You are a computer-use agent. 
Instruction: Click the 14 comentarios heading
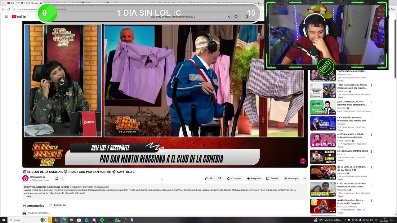pyautogui.click(x=33, y=206)
